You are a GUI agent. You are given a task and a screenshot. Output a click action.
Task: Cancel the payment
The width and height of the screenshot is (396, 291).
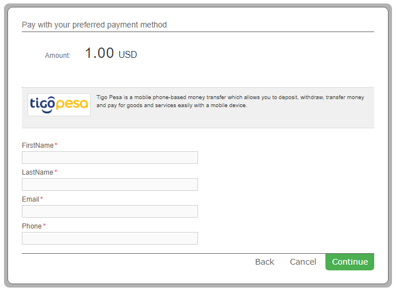(x=303, y=262)
